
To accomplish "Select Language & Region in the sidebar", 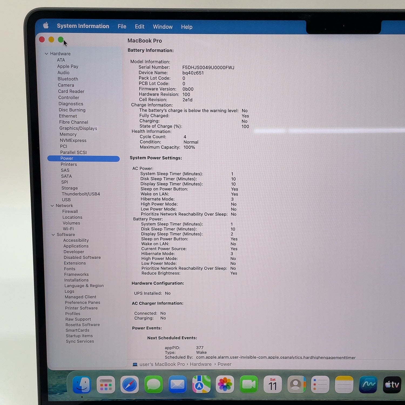I will 84,286.
